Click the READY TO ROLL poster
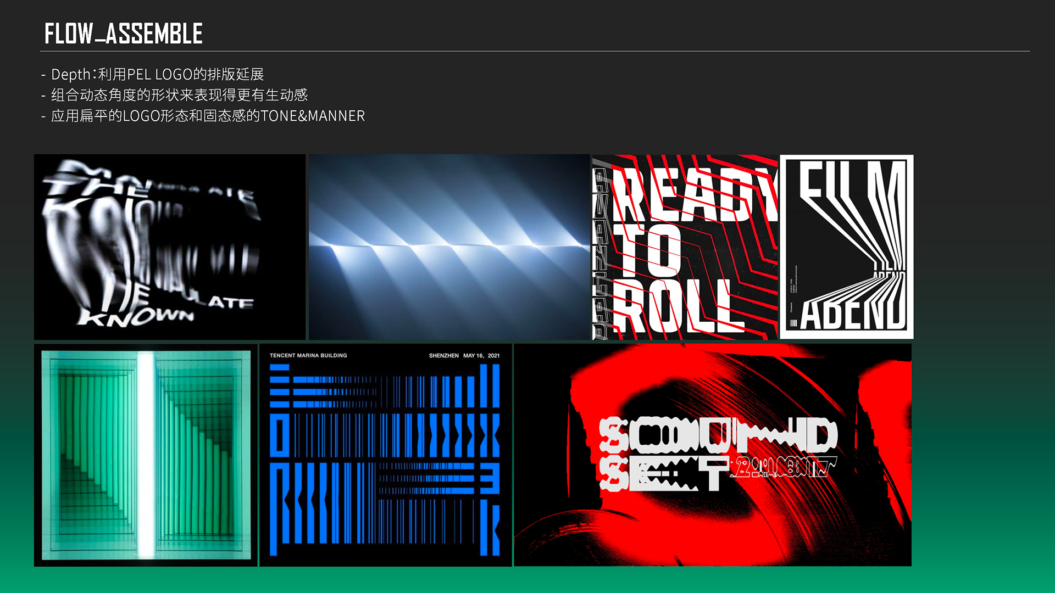This screenshot has width=1055, height=593. coord(685,247)
